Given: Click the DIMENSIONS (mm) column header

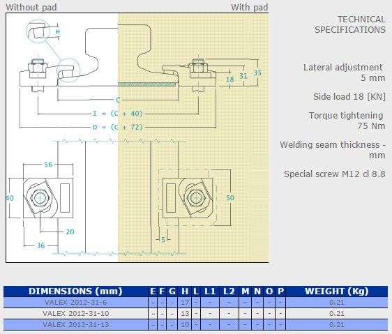Looking at the screenshot, I should tap(75, 291).
